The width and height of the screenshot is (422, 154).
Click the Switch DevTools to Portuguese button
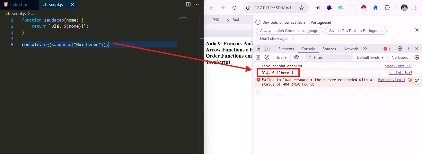(x=356, y=31)
